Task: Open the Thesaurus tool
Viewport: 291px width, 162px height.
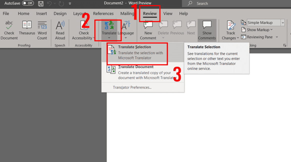Action: (27, 28)
